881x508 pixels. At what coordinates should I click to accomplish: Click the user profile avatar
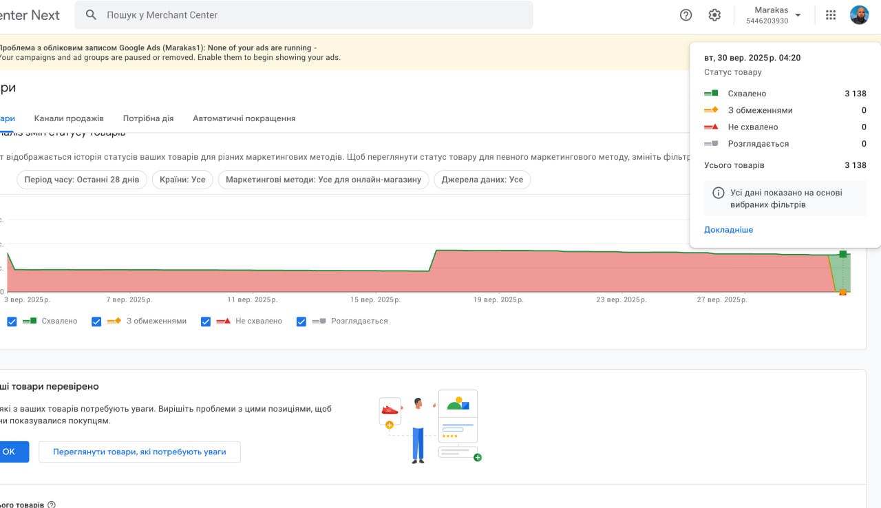pyautogui.click(x=859, y=15)
